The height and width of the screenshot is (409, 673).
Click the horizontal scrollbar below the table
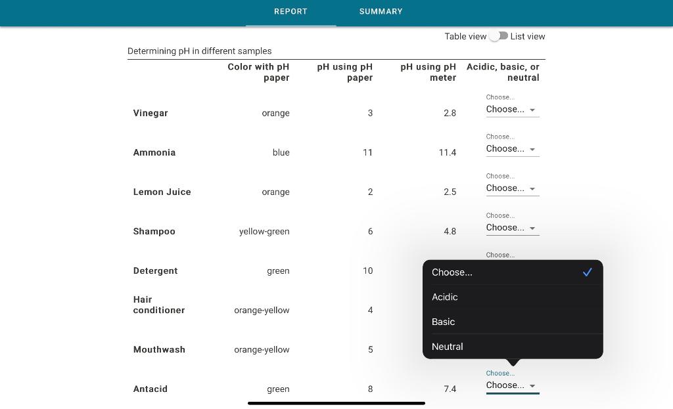(x=336, y=402)
